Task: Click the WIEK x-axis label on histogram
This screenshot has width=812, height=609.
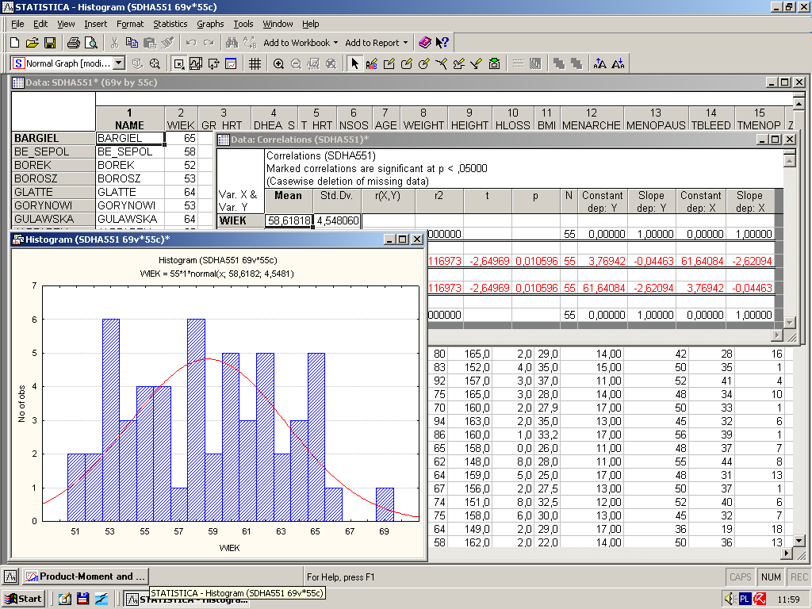Action: pos(229,548)
